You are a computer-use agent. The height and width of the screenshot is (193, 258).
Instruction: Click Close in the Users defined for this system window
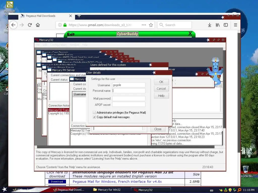pos(158,129)
